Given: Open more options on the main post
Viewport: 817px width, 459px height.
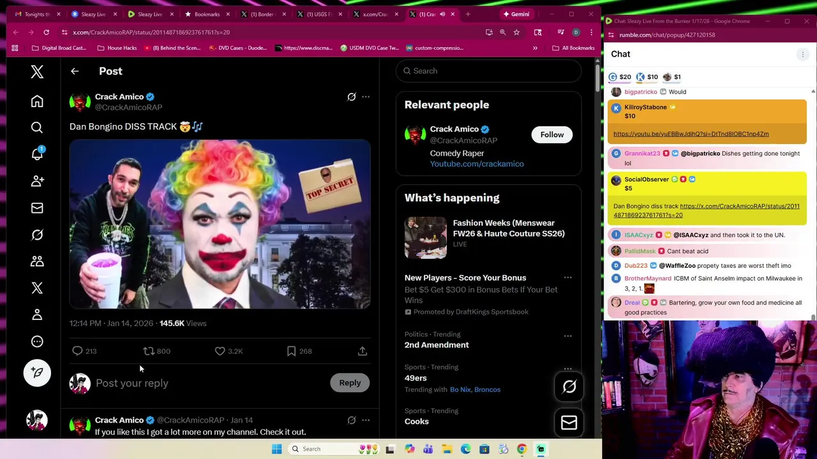Looking at the screenshot, I should tap(366, 97).
